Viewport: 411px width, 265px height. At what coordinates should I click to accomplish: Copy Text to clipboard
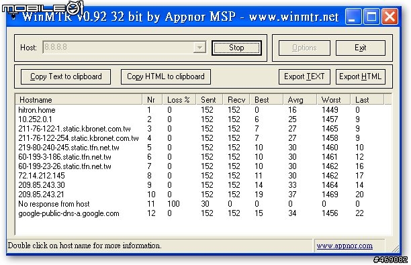pyautogui.click(x=66, y=76)
